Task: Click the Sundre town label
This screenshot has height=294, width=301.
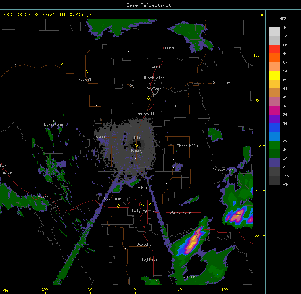Action: (x=102, y=137)
